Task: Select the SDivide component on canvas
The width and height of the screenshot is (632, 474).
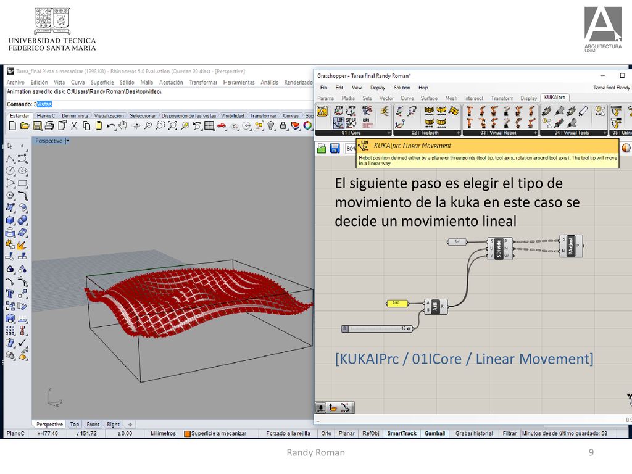Action: point(500,248)
